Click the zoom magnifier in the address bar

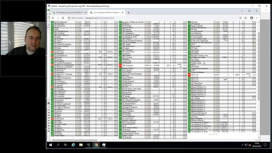(x=241, y=18)
